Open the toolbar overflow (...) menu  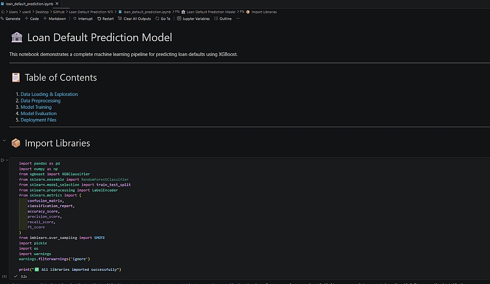238,19
